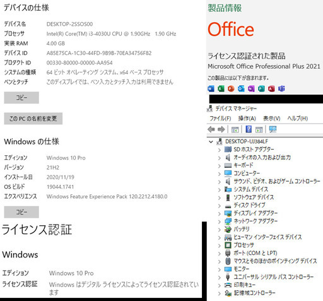Open the 操作(A) menu
Screen dimensions: 323x301
[247, 119]
